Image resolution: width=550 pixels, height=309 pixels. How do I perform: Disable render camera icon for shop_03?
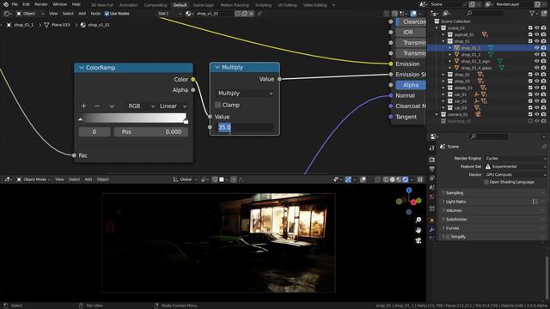543,82
